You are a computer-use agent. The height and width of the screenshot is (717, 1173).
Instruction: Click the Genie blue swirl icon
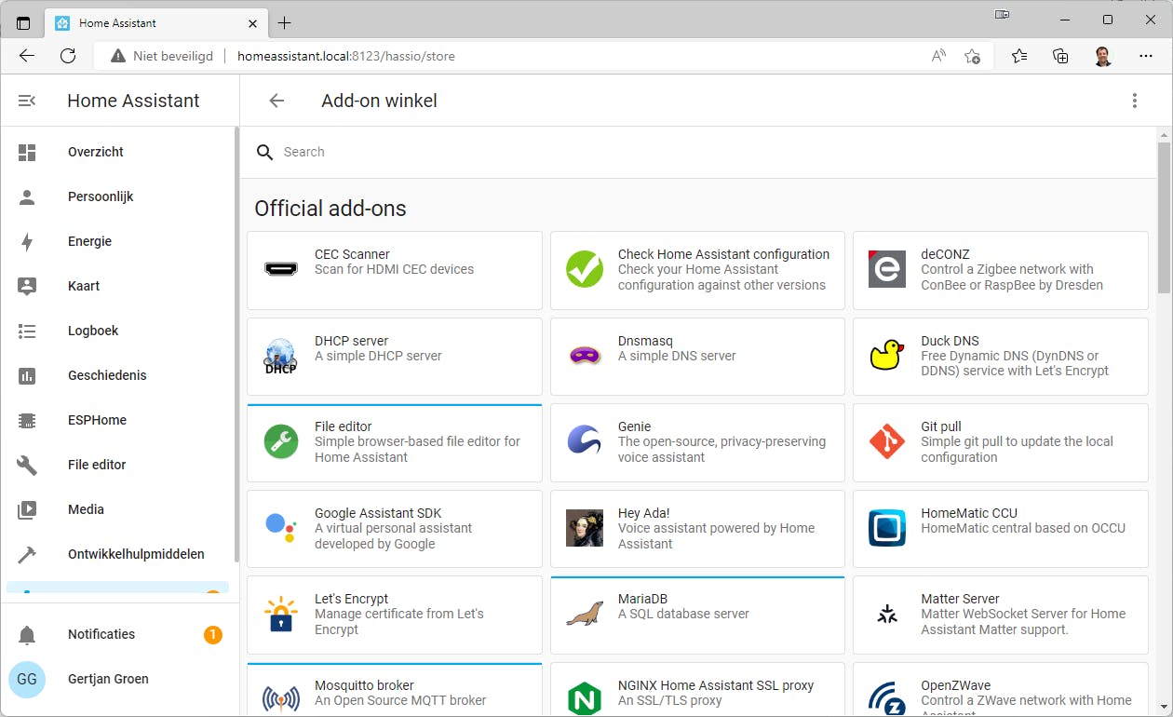point(585,441)
